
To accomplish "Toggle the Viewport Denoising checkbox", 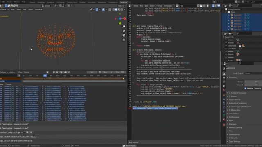I will [245, 89].
